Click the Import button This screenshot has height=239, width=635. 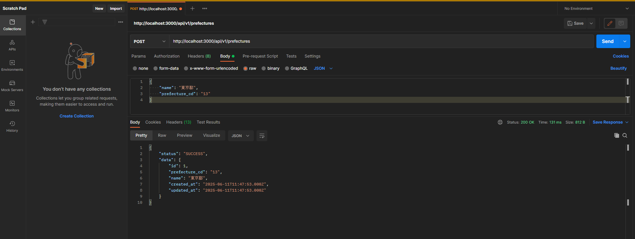tap(116, 8)
